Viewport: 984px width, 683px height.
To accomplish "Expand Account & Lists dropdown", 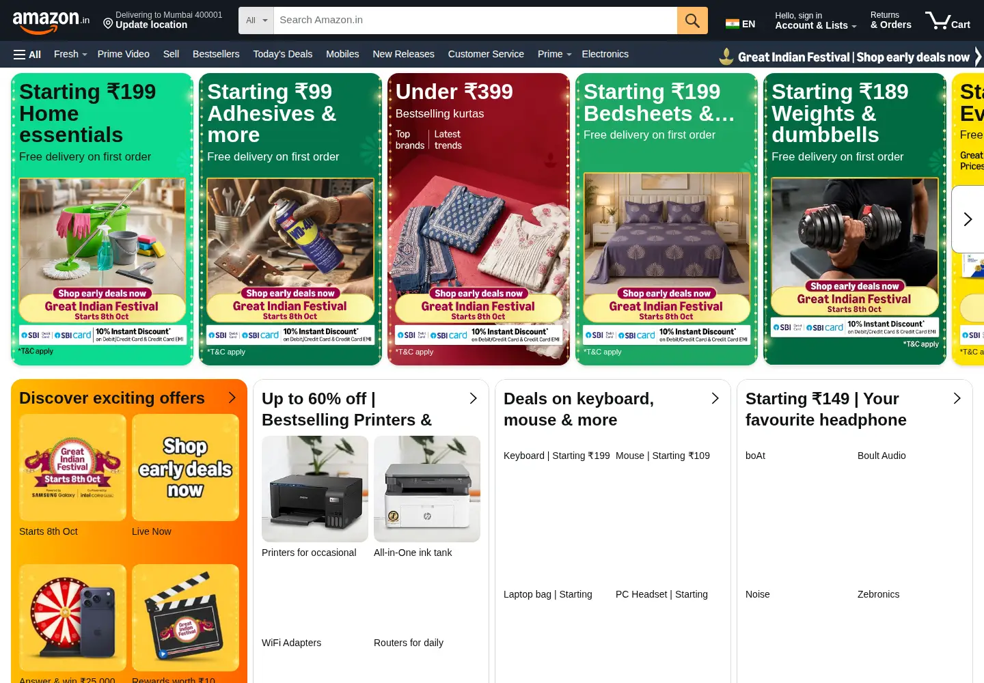I will (x=815, y=20).
